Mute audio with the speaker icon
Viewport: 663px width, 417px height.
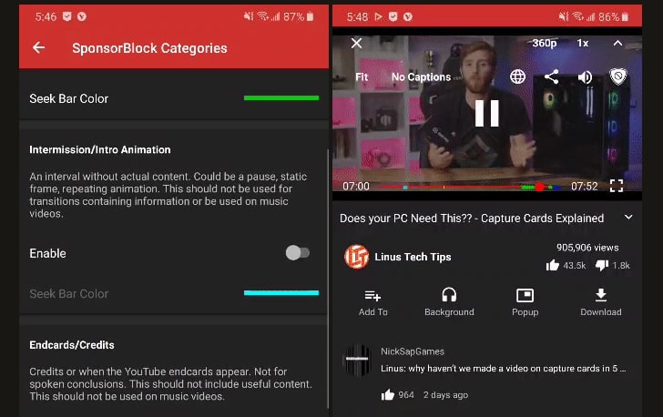click(x=585, y=77)
